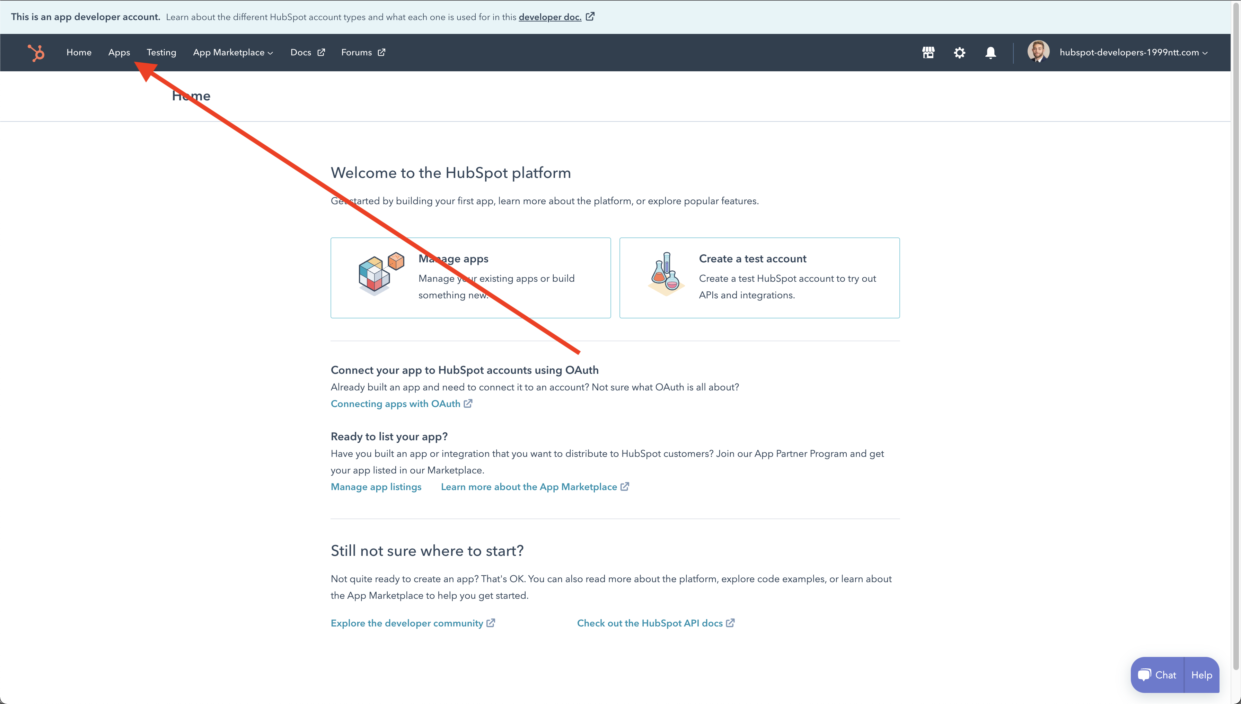Image resolution: width=1241 pixels, height=704 pixels.
Task: Open settings gear icon
Action: click(959, 53)
